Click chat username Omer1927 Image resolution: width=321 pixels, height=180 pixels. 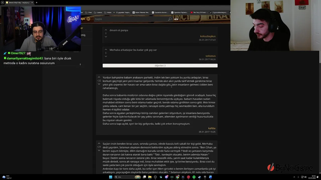(x=18, y=53)
